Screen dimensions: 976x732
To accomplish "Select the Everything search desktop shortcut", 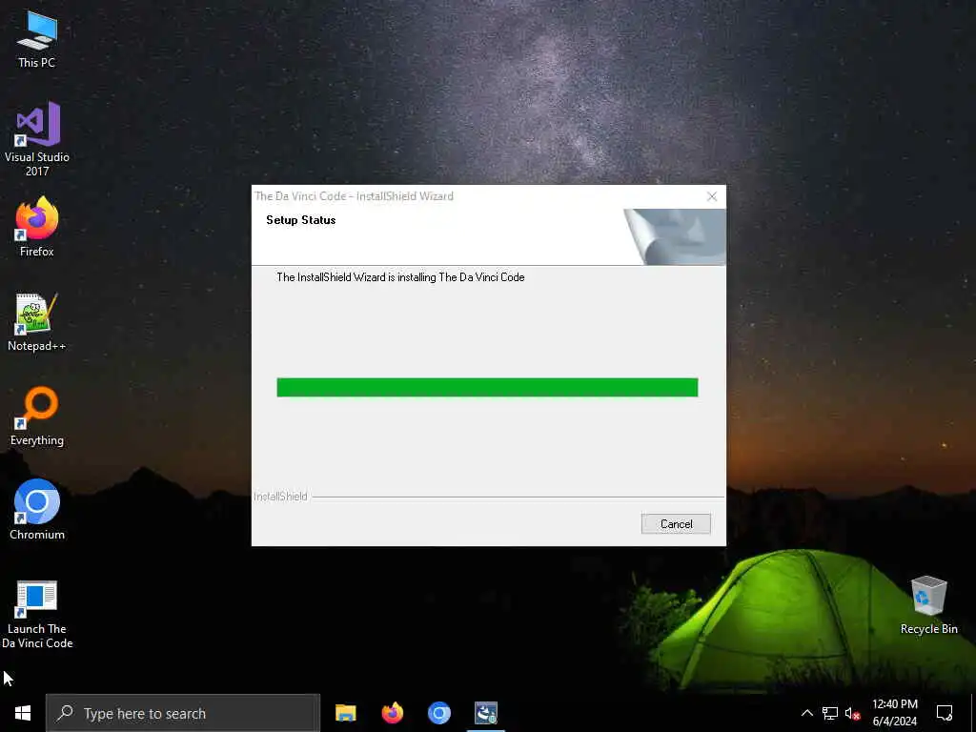I will click(37, 417).
